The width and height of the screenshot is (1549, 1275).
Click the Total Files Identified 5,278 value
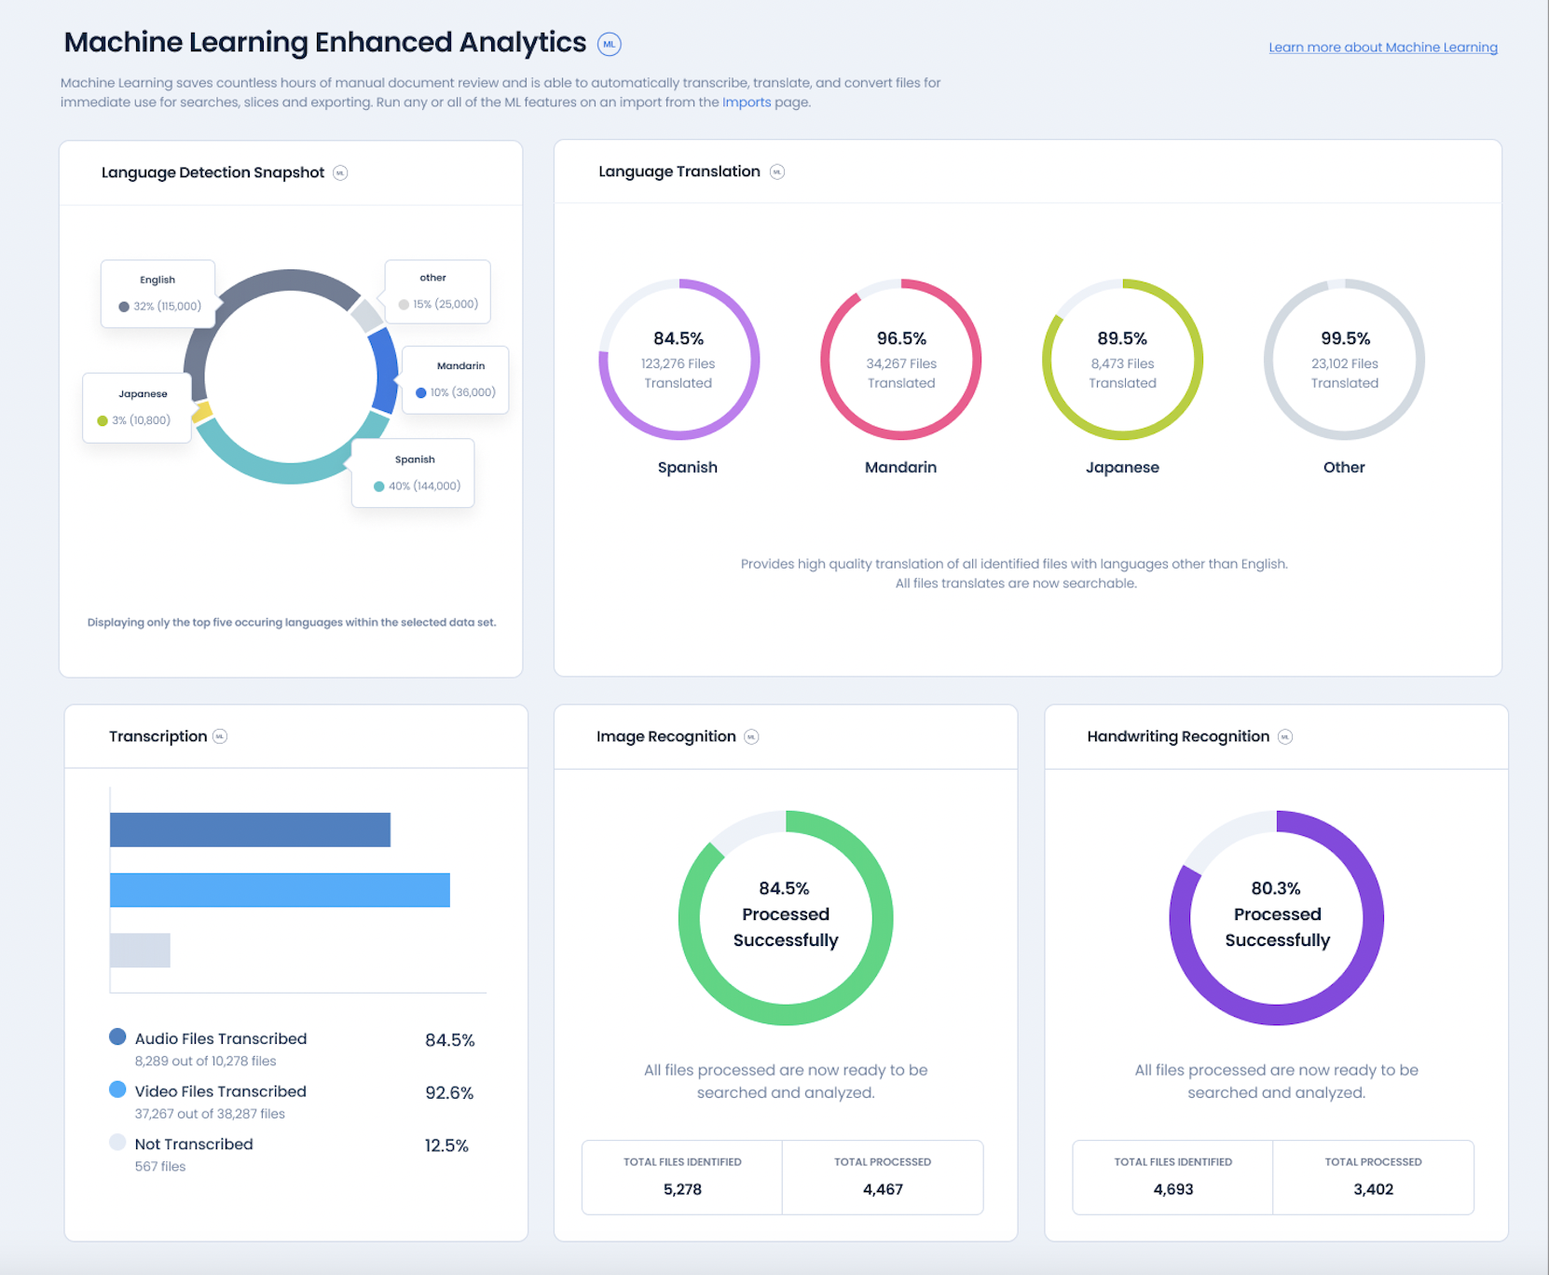(x=682, y=1189)
